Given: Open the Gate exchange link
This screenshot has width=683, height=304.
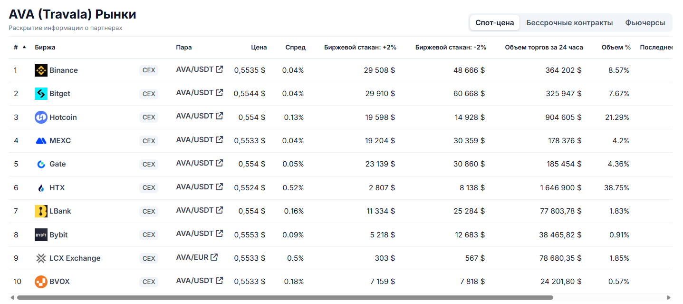Looking at the screenshot, I should pos(58,164).
